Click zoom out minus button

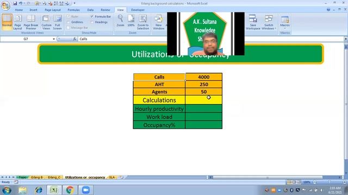(314, 182)
